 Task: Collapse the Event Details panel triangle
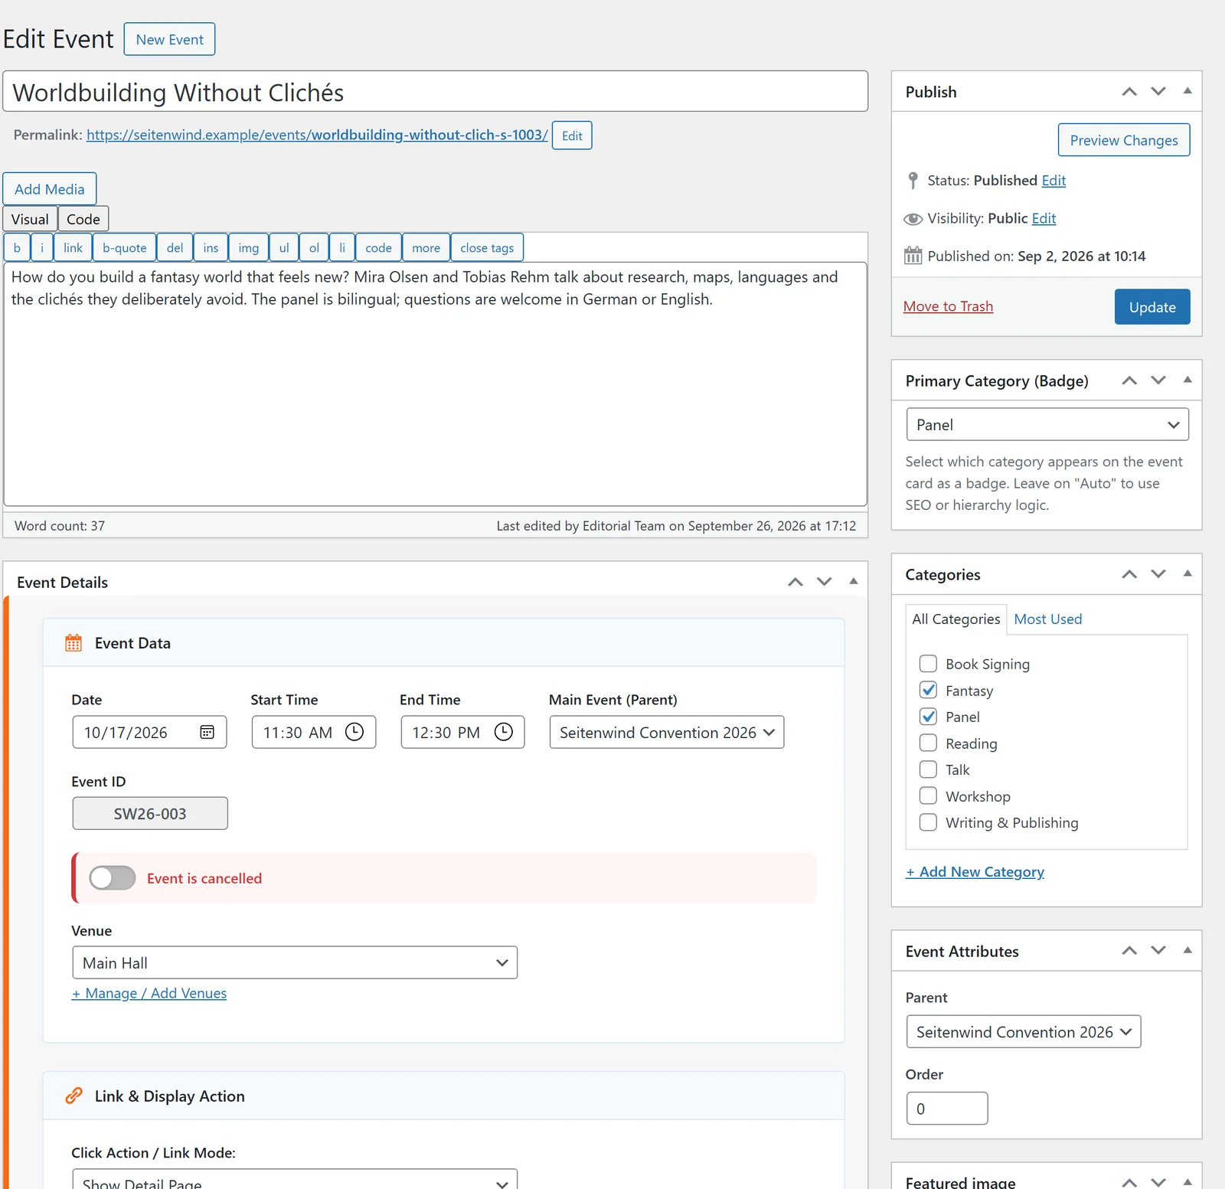[853, 581]
